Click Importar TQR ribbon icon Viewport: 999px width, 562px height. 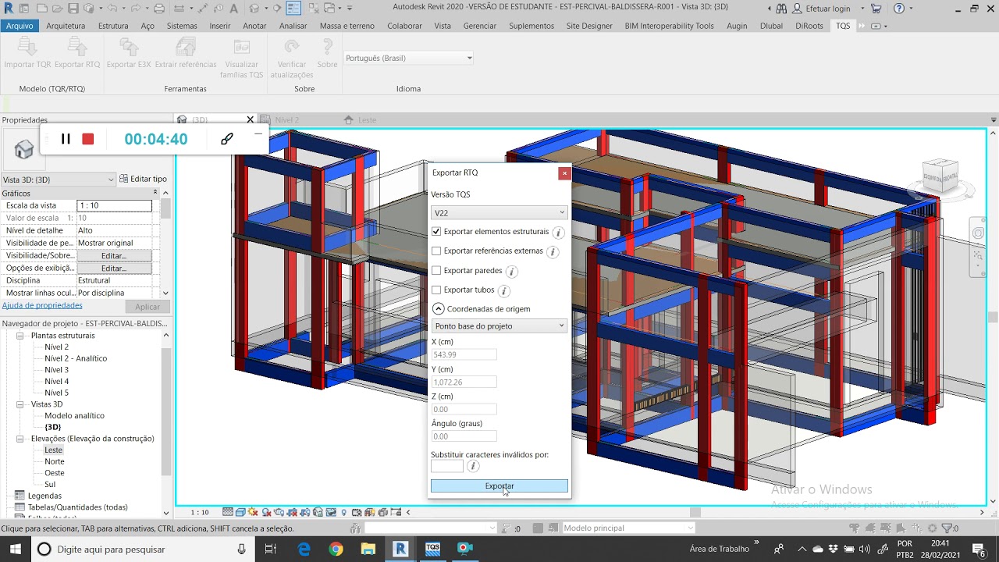[x=27, y=48]
